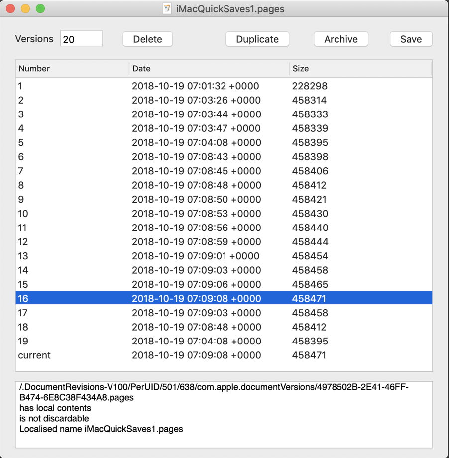This screenshot has width=449, height=458.
Task: Select the current version row
Action: 224,355
